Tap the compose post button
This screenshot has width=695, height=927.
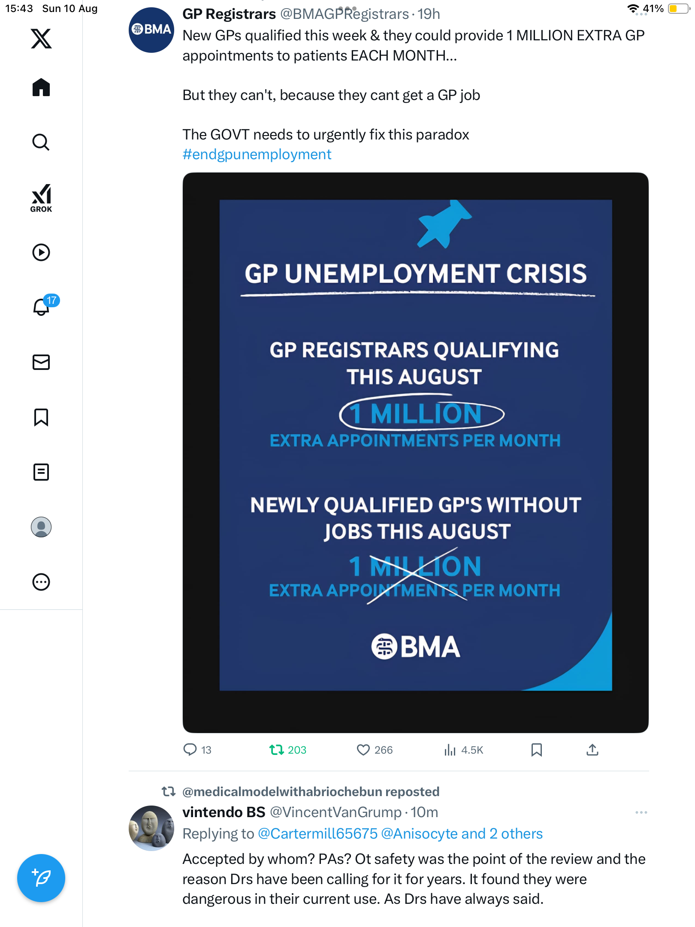coord(41,878)
